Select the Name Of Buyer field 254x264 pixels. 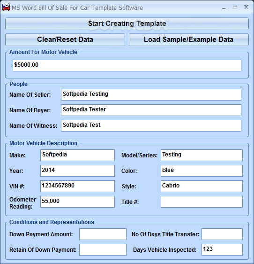pos(151,110)
